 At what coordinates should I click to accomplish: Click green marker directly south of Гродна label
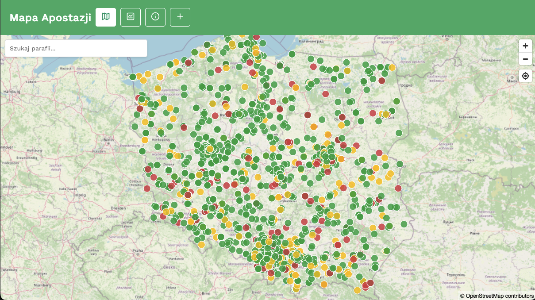[x=396, y=101]
